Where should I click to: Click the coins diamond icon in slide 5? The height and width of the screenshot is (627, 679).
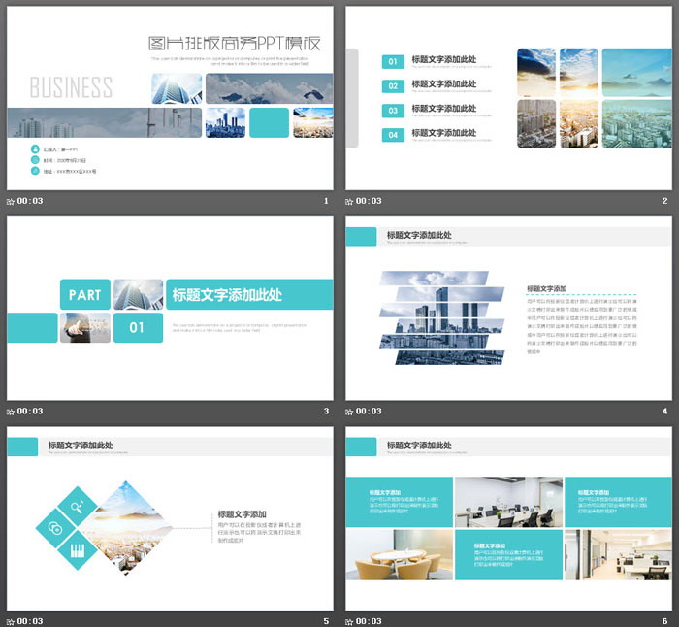click(55, 527)
